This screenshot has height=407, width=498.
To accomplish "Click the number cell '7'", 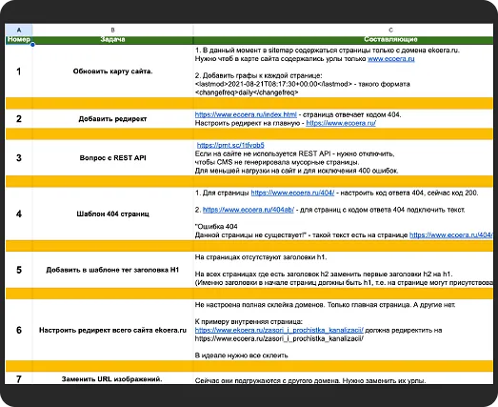I will 19,378.
